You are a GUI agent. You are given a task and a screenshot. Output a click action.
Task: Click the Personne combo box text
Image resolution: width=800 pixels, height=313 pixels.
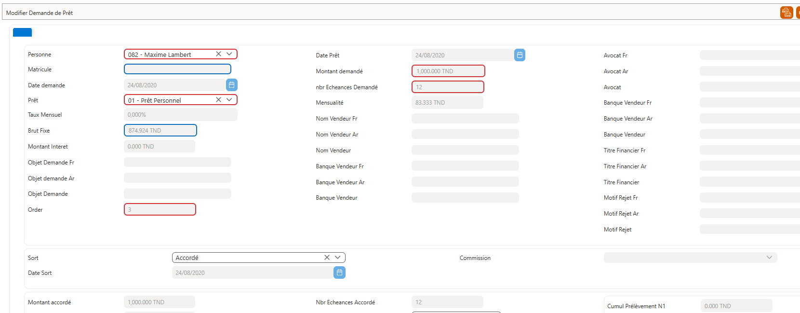160,54
